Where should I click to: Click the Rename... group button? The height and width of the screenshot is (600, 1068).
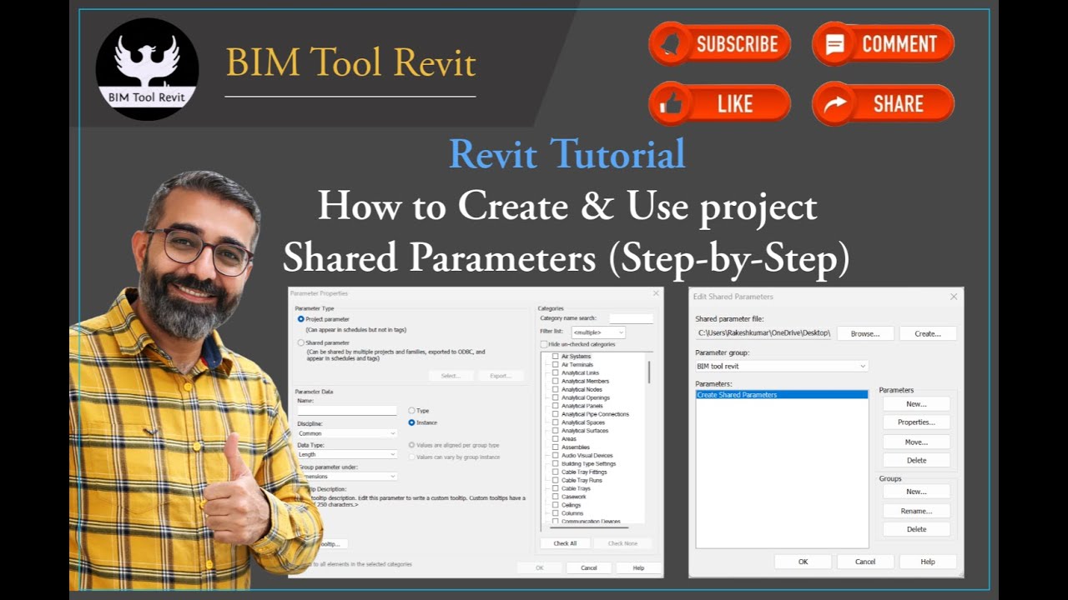coord(916,511)
